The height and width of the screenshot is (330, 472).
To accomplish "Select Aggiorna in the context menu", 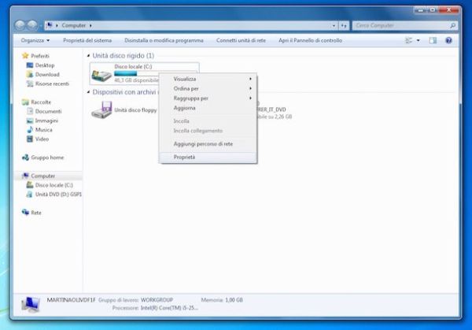I will [x=185, y=108].
